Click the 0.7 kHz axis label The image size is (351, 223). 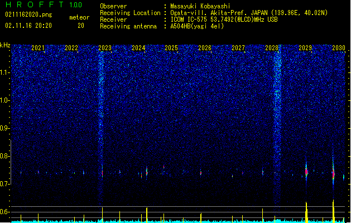click(x=5, y=184)
